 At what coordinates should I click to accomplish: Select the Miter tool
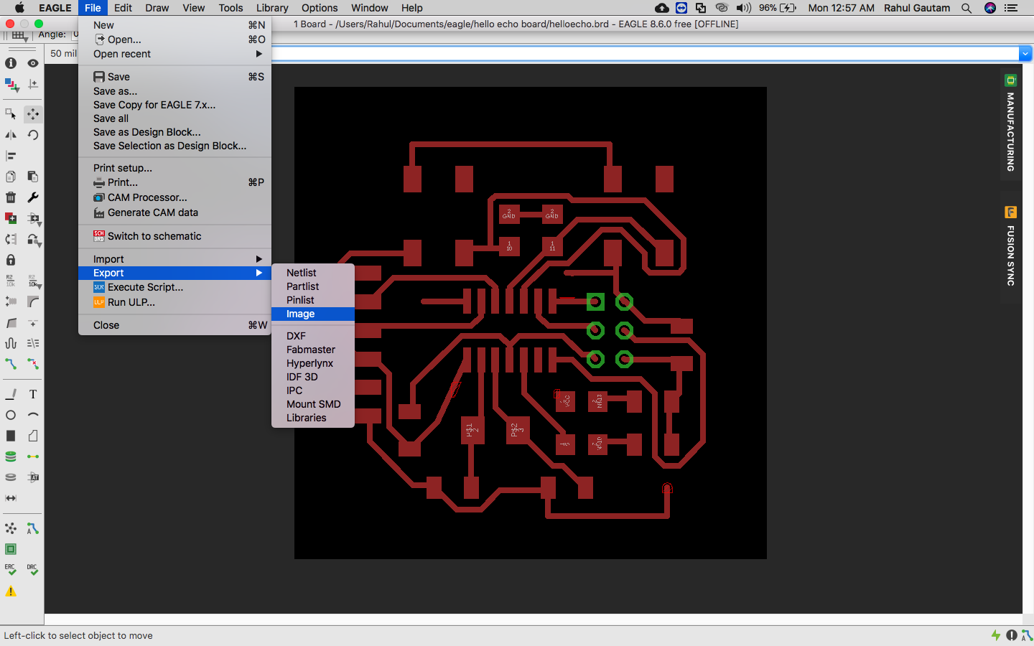[33, 301]
